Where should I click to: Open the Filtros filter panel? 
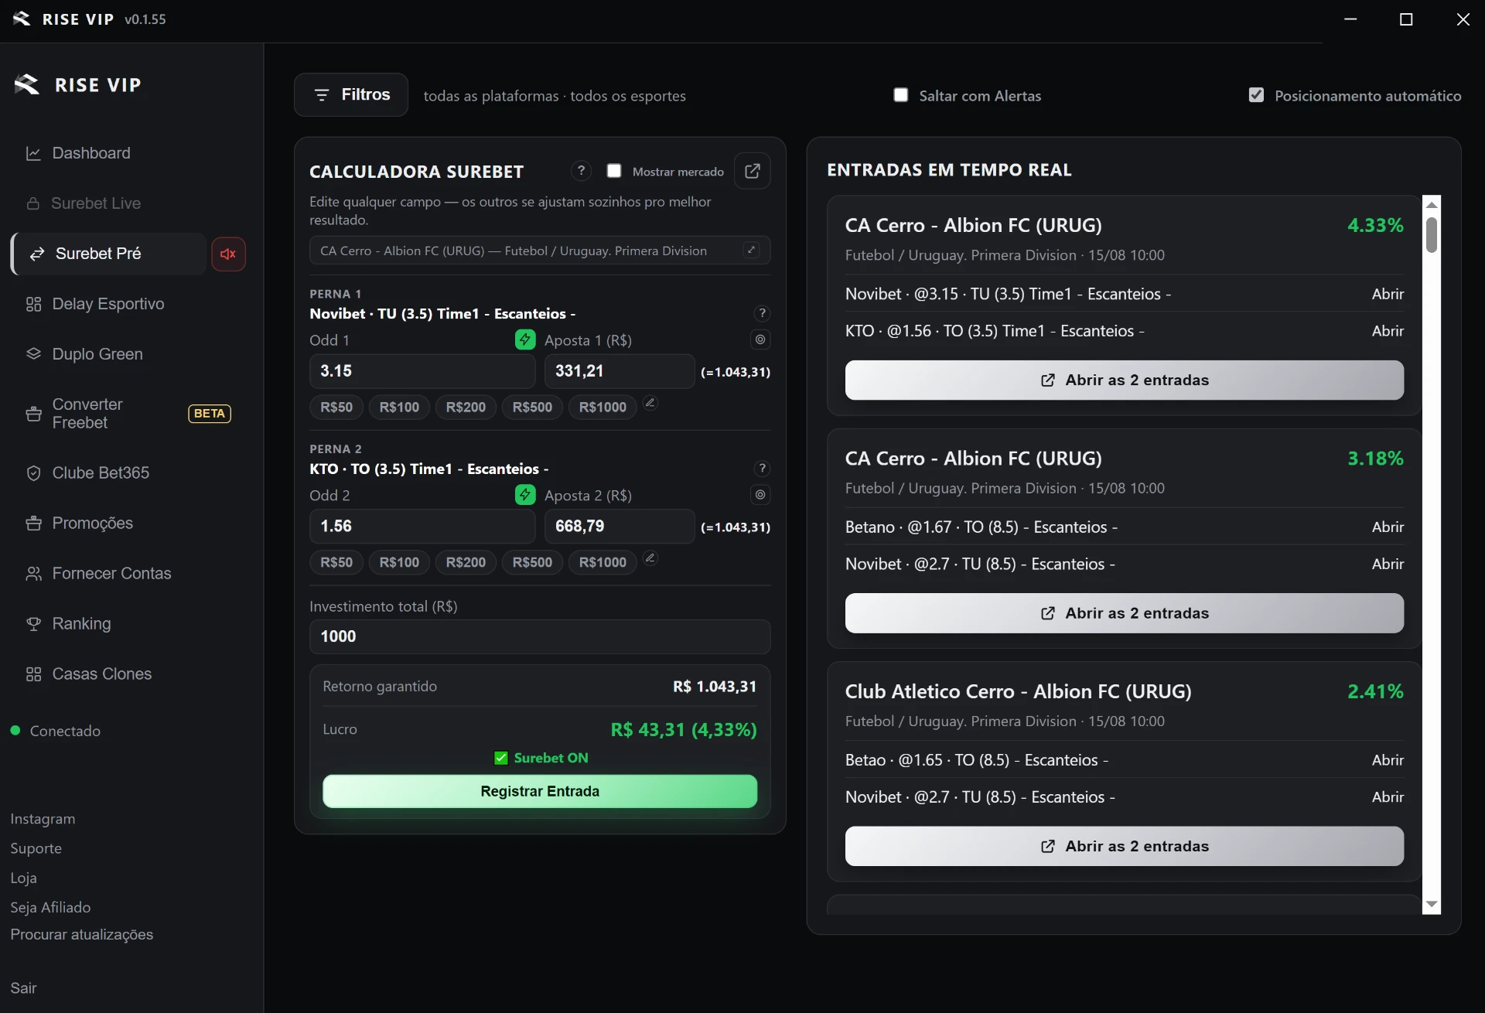point(351,95)
